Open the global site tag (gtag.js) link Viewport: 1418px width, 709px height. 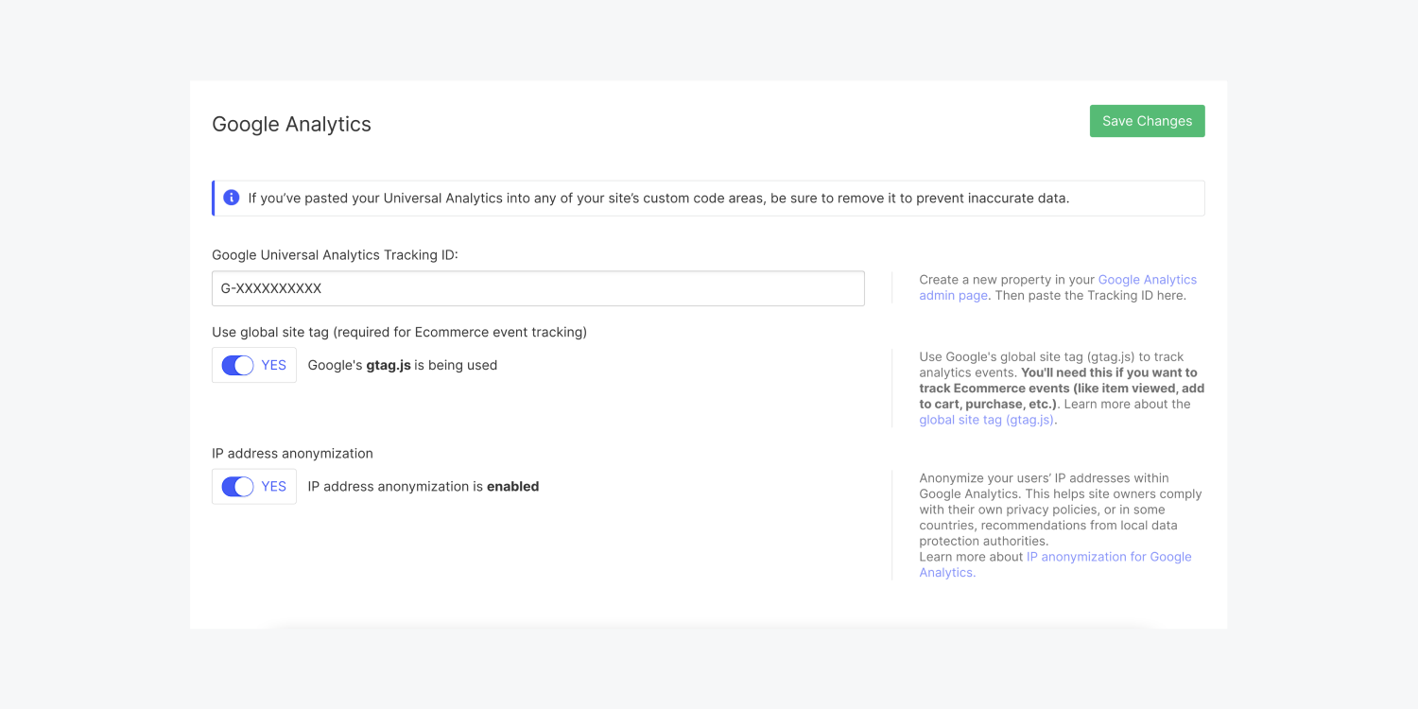click(x=986, y=420)
